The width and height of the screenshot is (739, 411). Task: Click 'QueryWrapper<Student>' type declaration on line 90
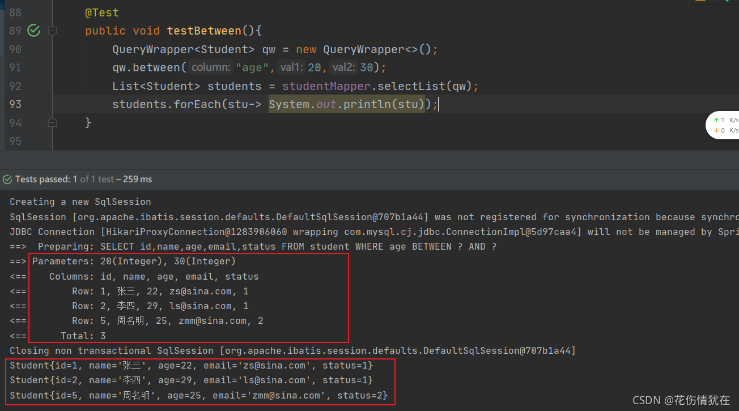click(x=184, y=49)
